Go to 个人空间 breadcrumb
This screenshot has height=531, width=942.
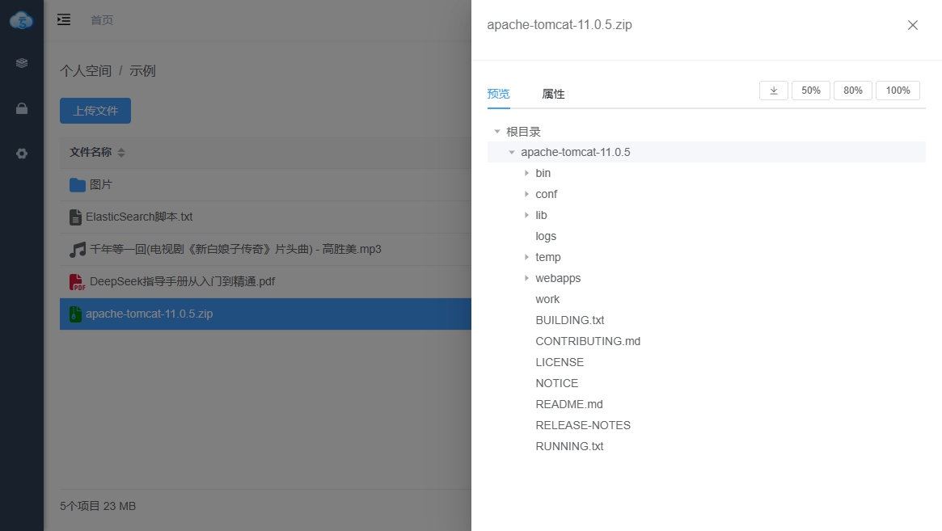[86, 71]
